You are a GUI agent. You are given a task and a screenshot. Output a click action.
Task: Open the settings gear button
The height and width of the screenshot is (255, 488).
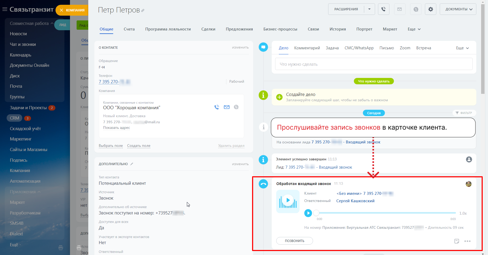click(431, 9)
